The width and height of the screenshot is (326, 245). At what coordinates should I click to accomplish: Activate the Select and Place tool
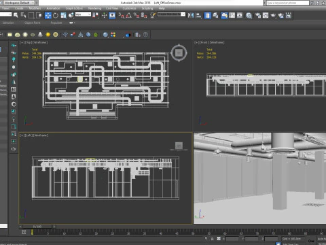coord(71,15)
